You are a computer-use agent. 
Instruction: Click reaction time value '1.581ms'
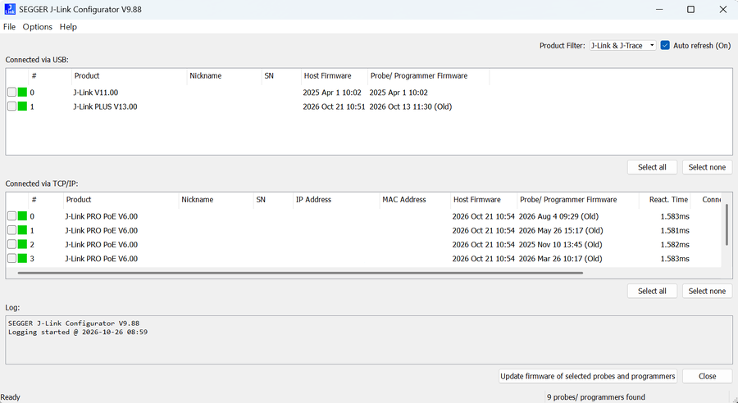[675, 230]
